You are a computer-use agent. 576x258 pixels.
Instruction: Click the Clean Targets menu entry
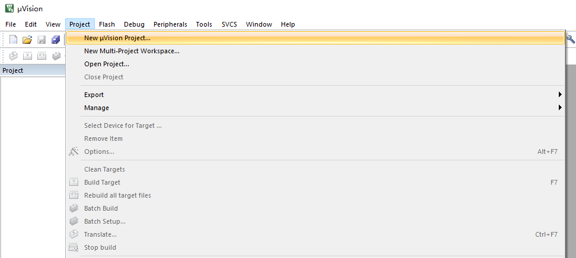coord(315,169)
